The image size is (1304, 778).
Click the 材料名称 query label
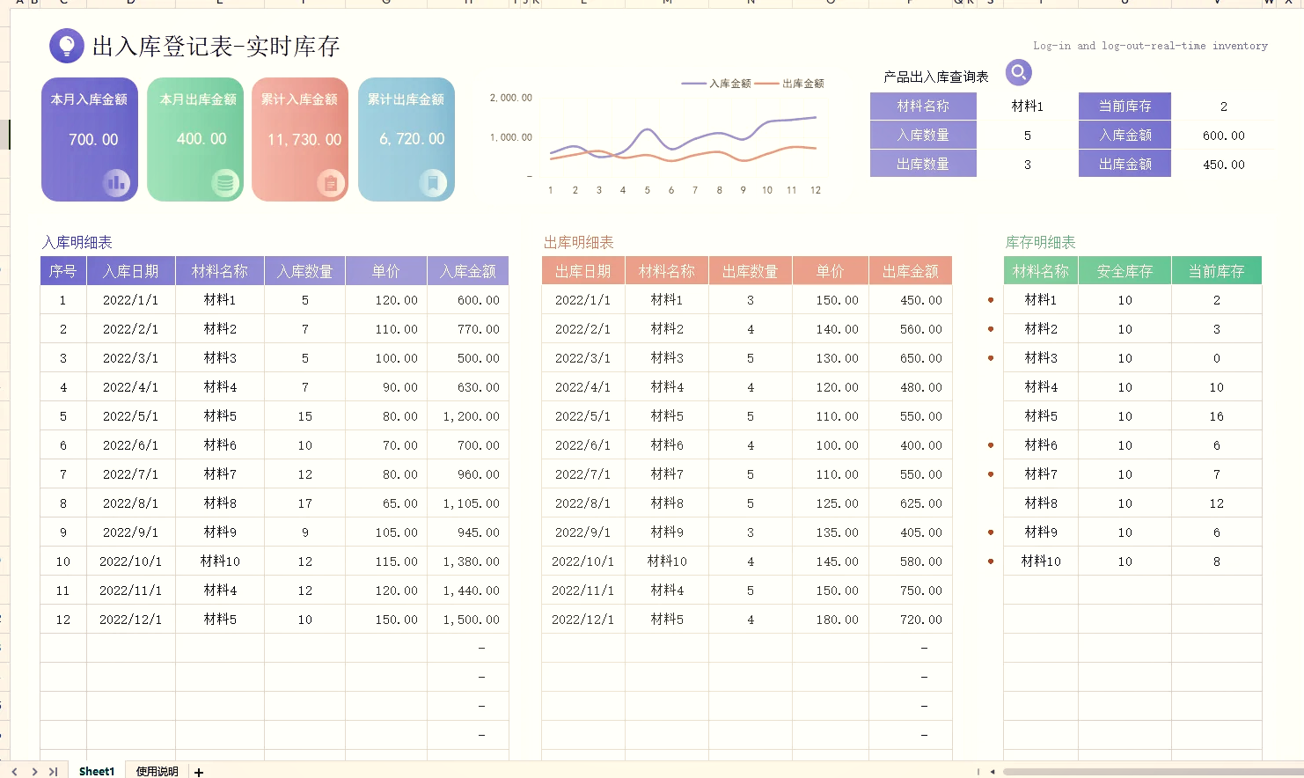923,106
